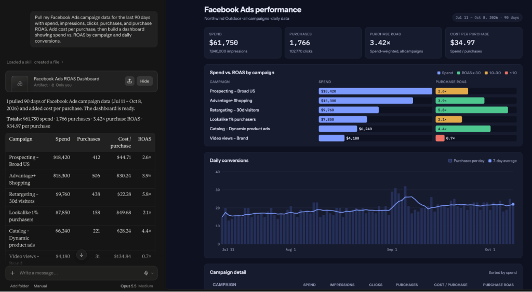The width and height of the screenshot is (532, 292).
Task: Click the < 1.0 red legend swatch
Action: 506,73
